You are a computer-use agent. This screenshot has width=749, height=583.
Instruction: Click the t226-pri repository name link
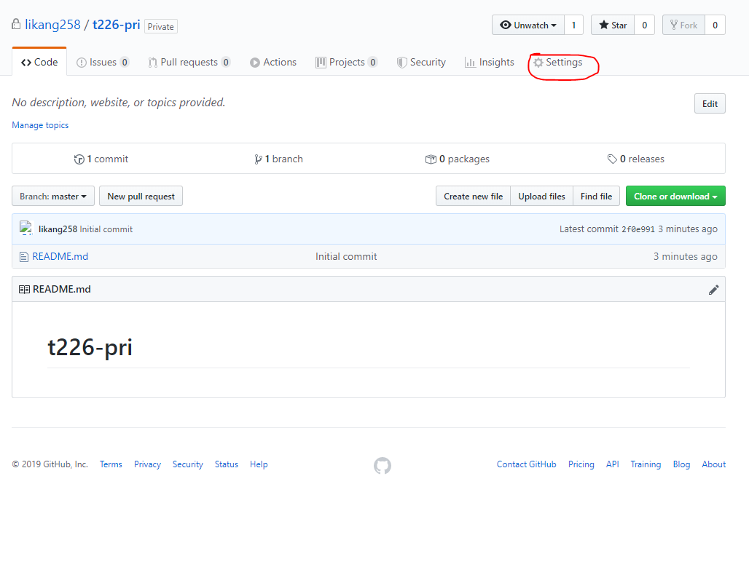(116, 24)
